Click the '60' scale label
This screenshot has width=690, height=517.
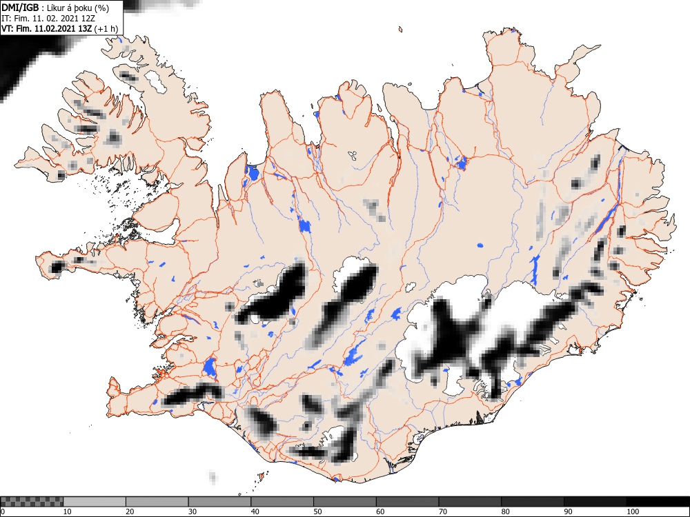[x=380, y=511]
